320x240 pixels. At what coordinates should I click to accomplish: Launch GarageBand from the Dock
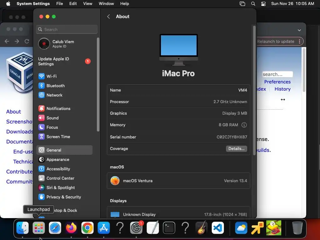click(x=202, y=228)
